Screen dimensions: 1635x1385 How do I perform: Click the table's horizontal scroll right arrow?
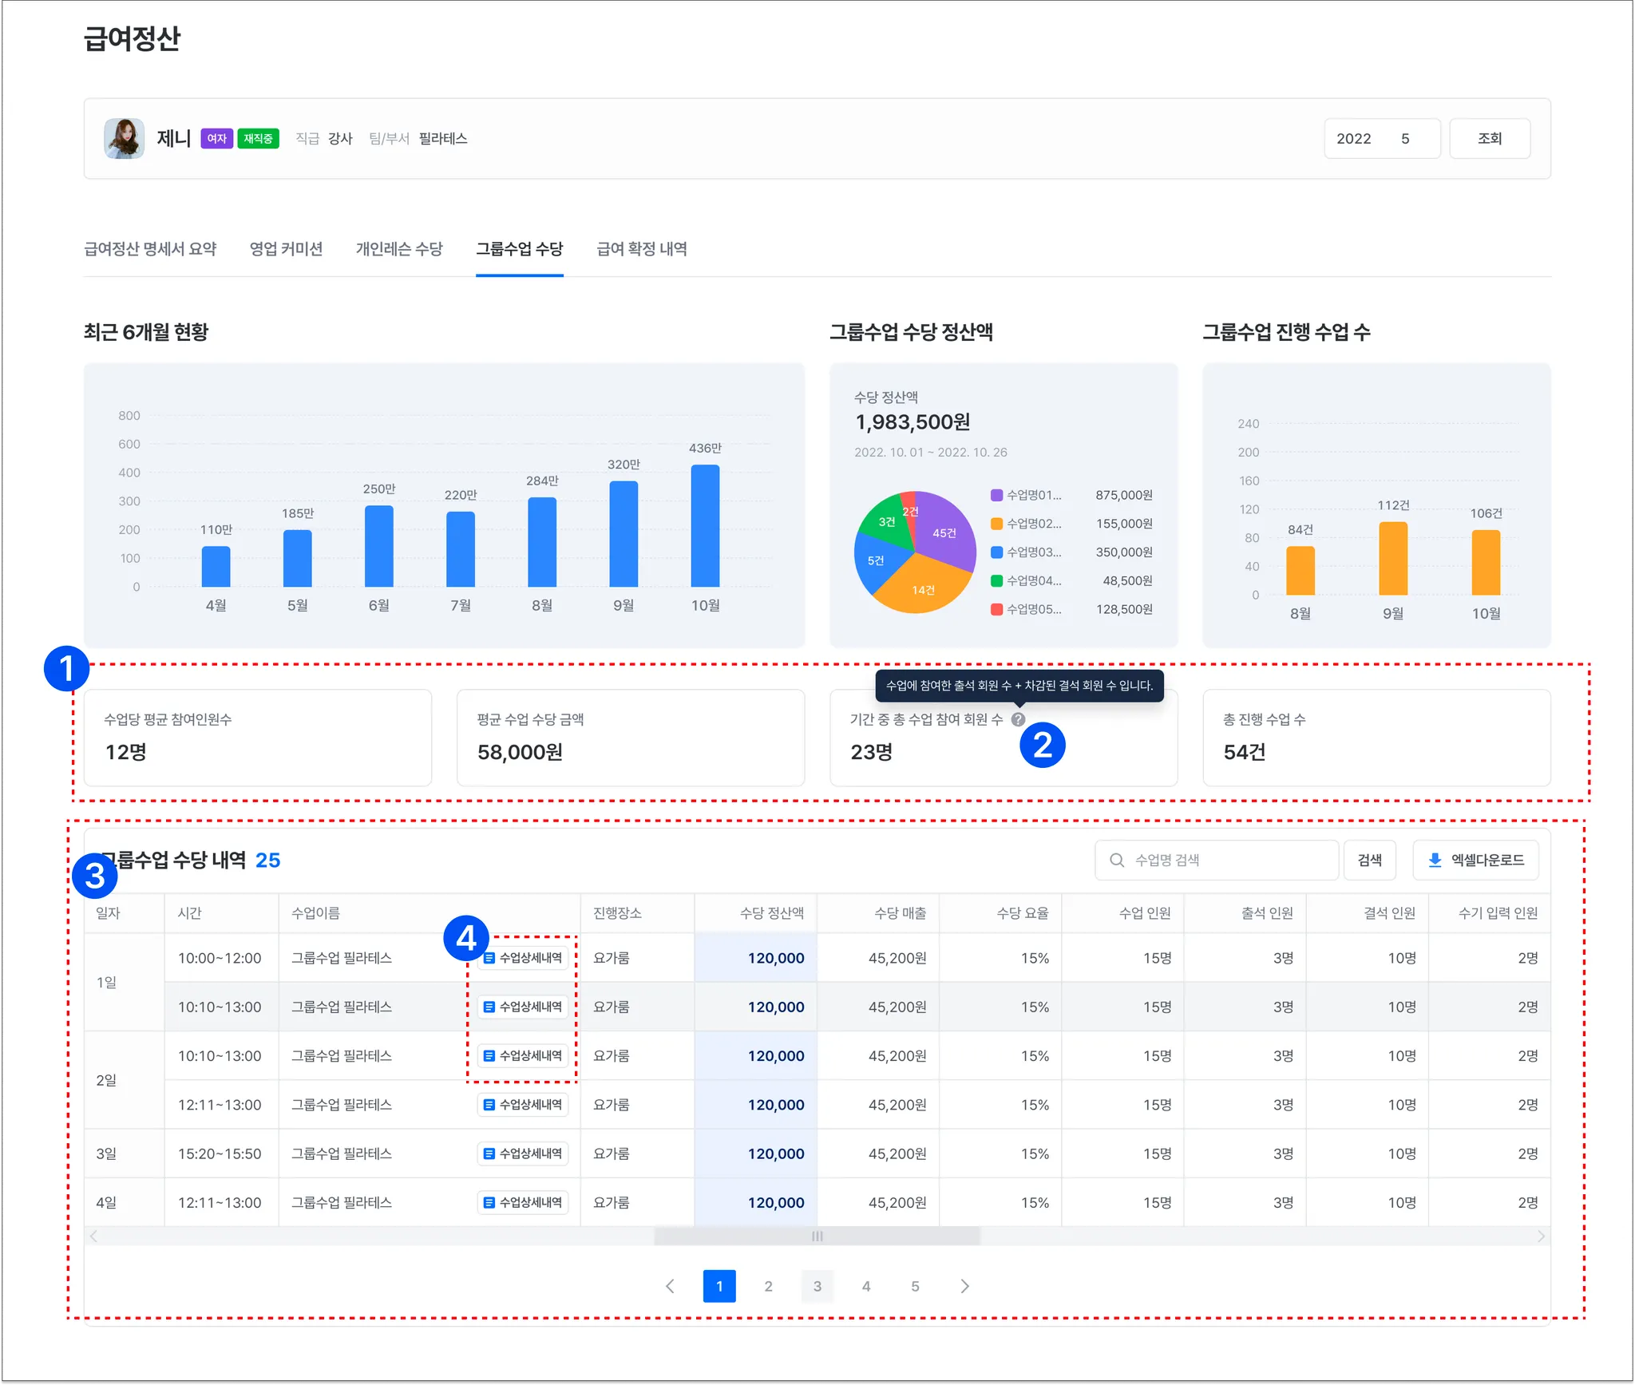click(x=1541, y=1237)
